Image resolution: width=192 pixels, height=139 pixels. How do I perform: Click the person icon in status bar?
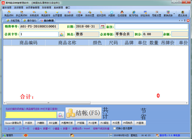[72, 135]
